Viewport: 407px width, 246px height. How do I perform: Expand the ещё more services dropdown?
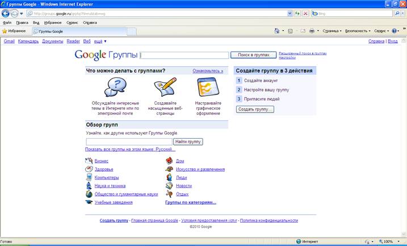coord(100,41)
